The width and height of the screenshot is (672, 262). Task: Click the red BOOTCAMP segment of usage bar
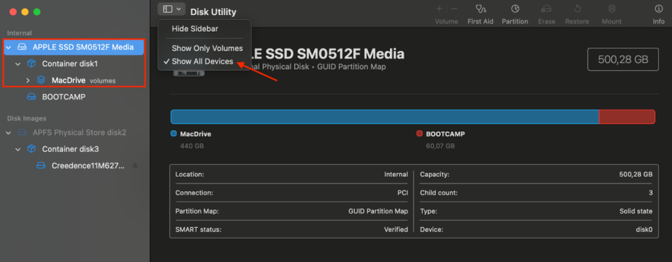(627, 117)
